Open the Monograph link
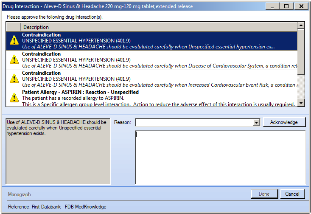311x214 pixels. [20, 194]
